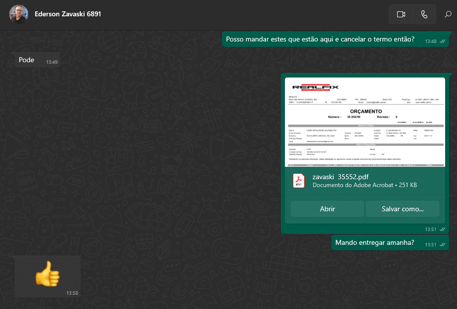Click the zavaski 35552.pdf file name
The image size is (457, 309).
[x=340, y=177]
